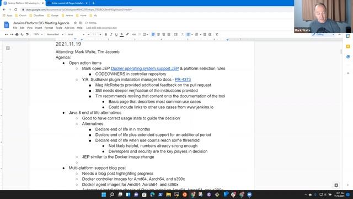Image resolution: width=353 pixels, height=199 pixels.
Task: Open the Format menu
Action: click(x=49, y=28)
